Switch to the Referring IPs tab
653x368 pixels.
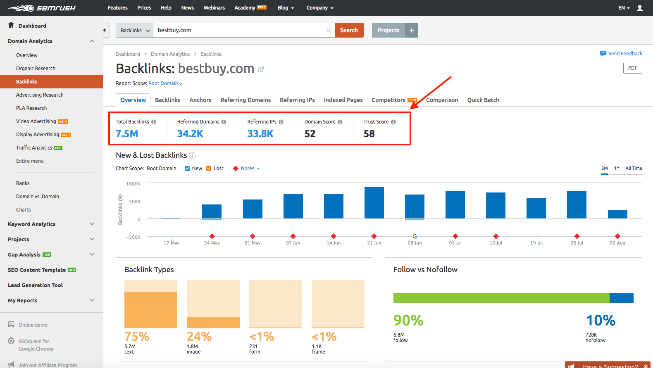pyautogui.click(x=297, y=100)
